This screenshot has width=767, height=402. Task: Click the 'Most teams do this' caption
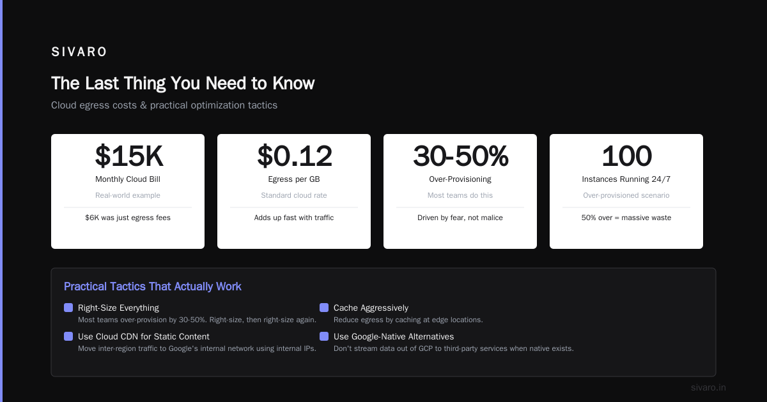coord(460,195)
